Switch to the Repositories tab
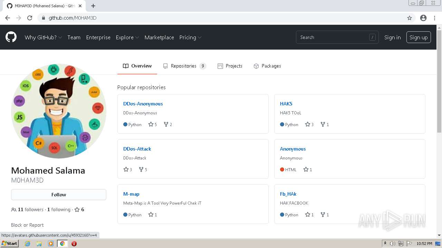Screen dimensions: 442x248 (184, 66)
